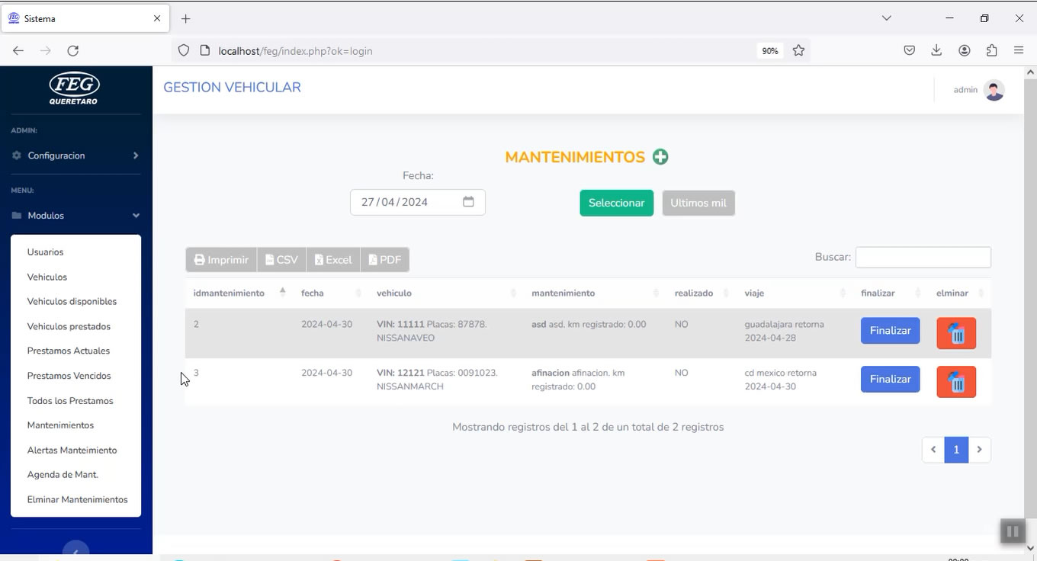1037x561 pixels.
Task: Finalizar the NISSANMARCH maintenance row
Action: pos(890,379)
